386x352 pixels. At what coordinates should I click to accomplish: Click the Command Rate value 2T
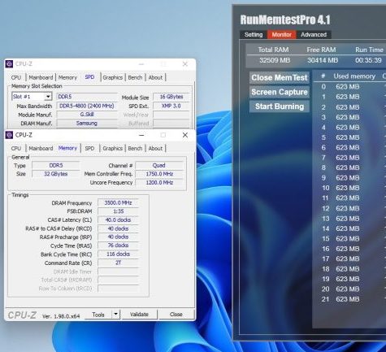118,263
